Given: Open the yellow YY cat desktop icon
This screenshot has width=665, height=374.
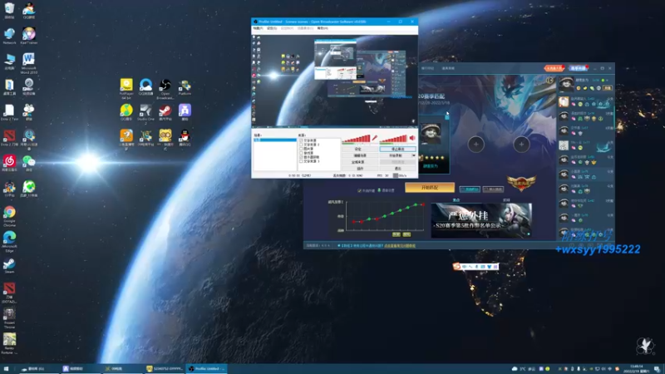Looking at the screenshot, I should pyautogui.click(x=165, y=139).
